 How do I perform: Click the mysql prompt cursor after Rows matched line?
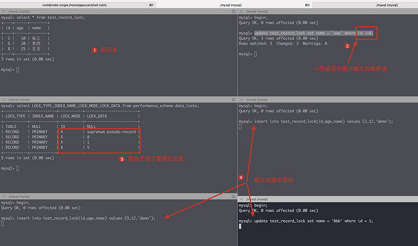click(x=255, y=54)
